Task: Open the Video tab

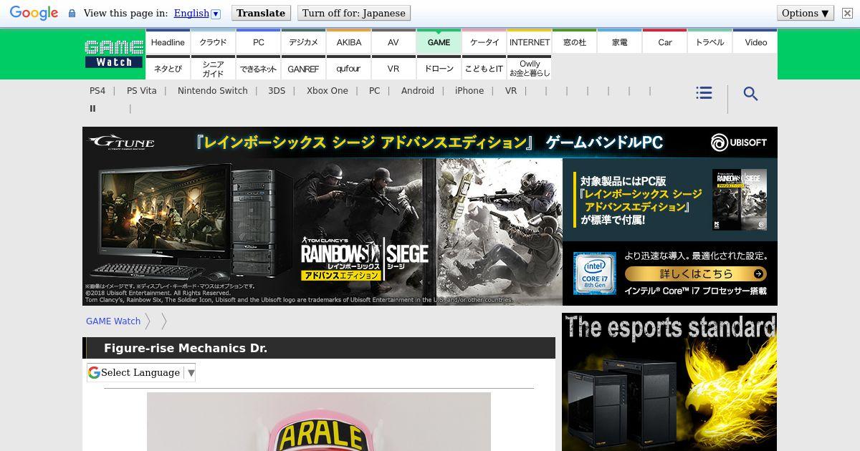Action: coord(755,42)
